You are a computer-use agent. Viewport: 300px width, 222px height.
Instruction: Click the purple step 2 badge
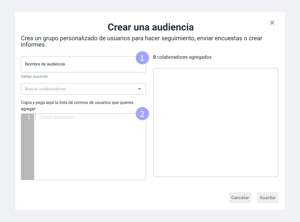pos(142,114)
